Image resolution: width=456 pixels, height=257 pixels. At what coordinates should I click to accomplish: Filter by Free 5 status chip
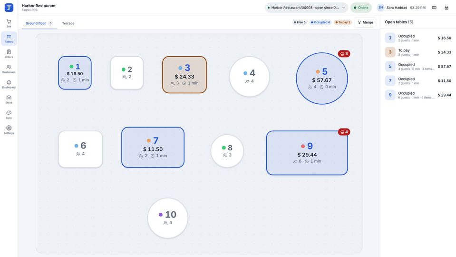point(300,22)
